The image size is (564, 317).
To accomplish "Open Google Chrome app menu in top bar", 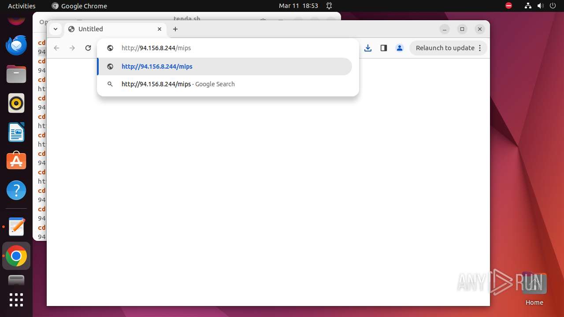I will pyautogui.click(x=79, y=6).
